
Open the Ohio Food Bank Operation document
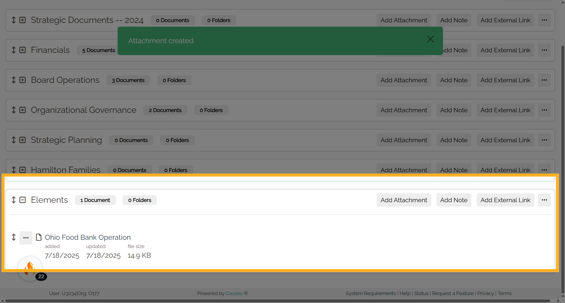click(x=88, y=237)
